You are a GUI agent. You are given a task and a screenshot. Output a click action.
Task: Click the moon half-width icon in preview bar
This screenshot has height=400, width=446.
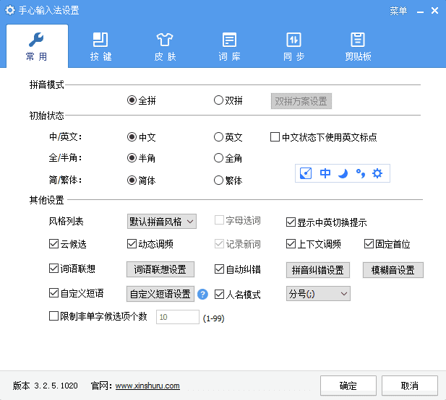click(343, 173)
